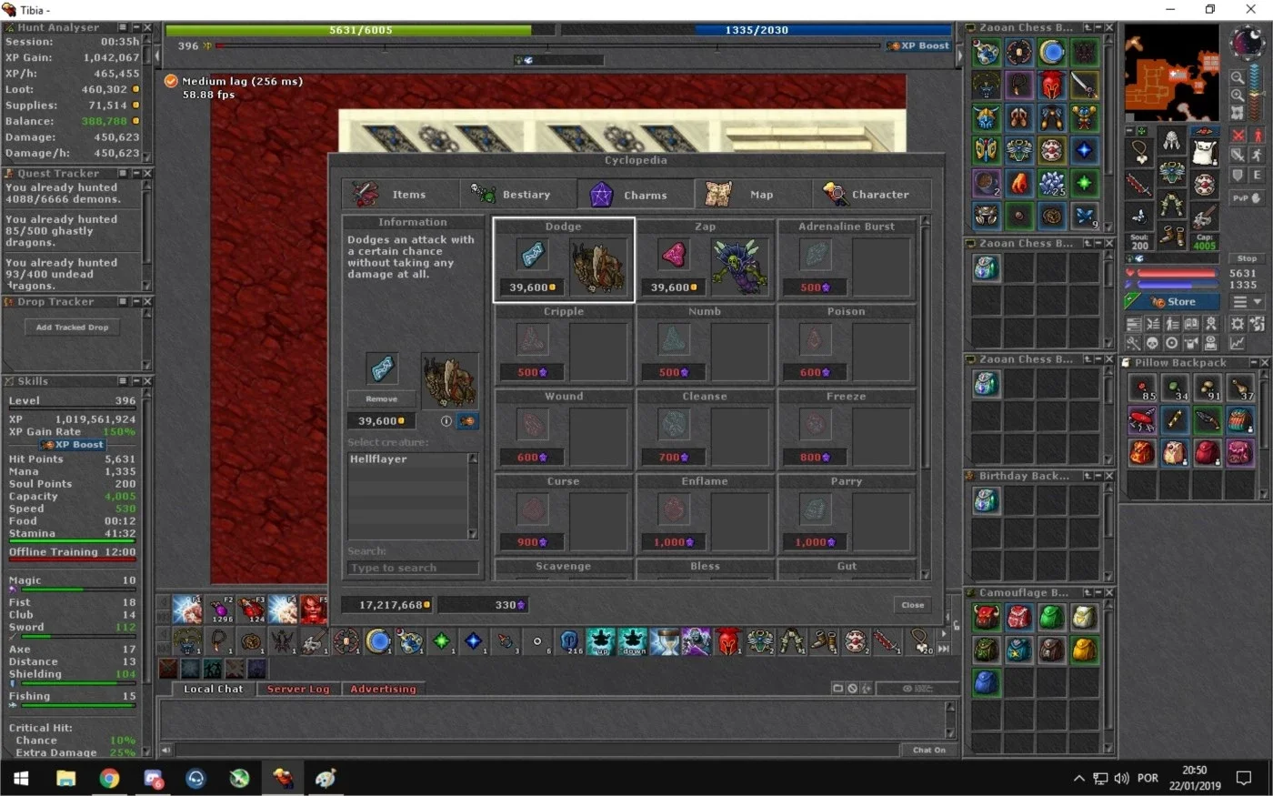The width and height of the screenshot is (1273, 796).
Task: Open the skull icon widget
Action: click(1152, 343)
